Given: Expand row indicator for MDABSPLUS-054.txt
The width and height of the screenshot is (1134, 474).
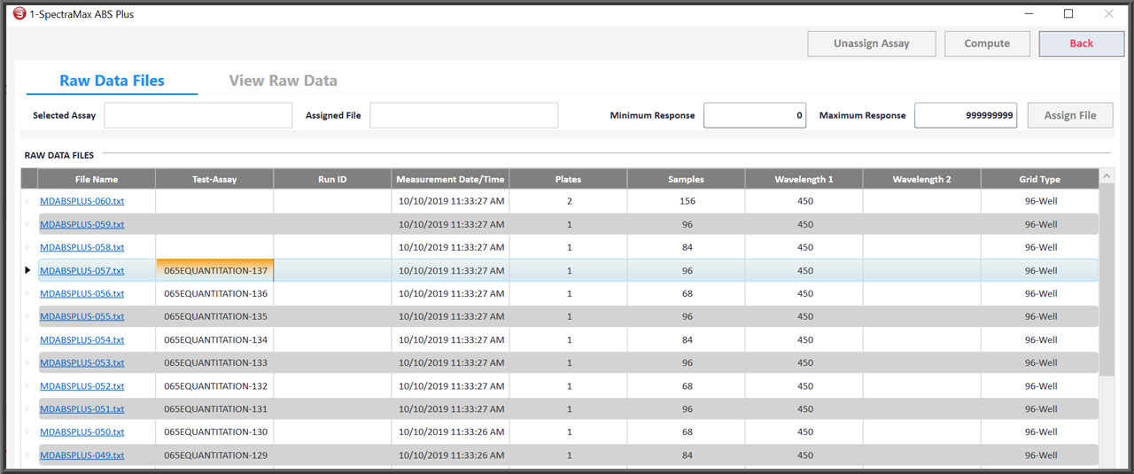Looking at the screenshot, I should tap(28, 339).
